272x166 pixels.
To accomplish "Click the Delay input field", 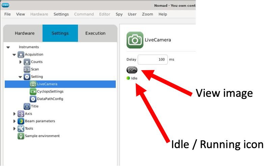I will tap(153, 59).
